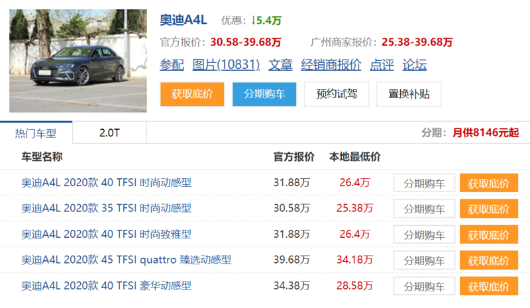Click the 28.58万 local lowest price
The width and height of the screenshot is (530, 308).
(354, 285)
